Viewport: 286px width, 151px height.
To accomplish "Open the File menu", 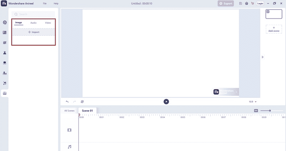I will [45, 4].
